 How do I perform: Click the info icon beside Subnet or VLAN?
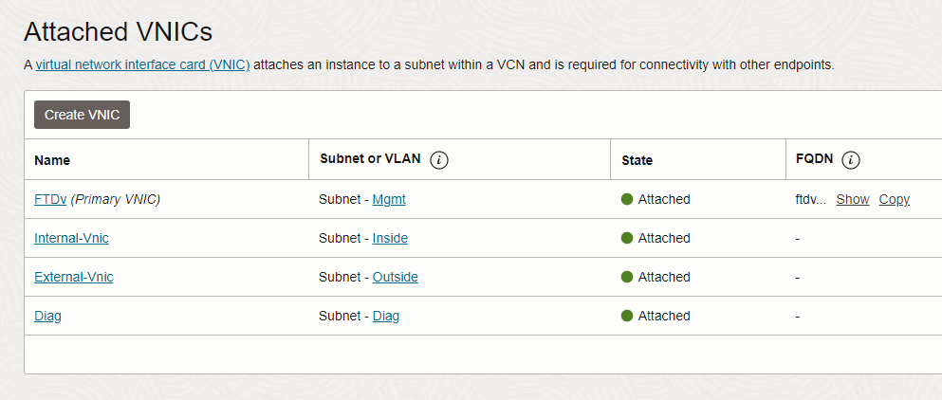[438, 160]
